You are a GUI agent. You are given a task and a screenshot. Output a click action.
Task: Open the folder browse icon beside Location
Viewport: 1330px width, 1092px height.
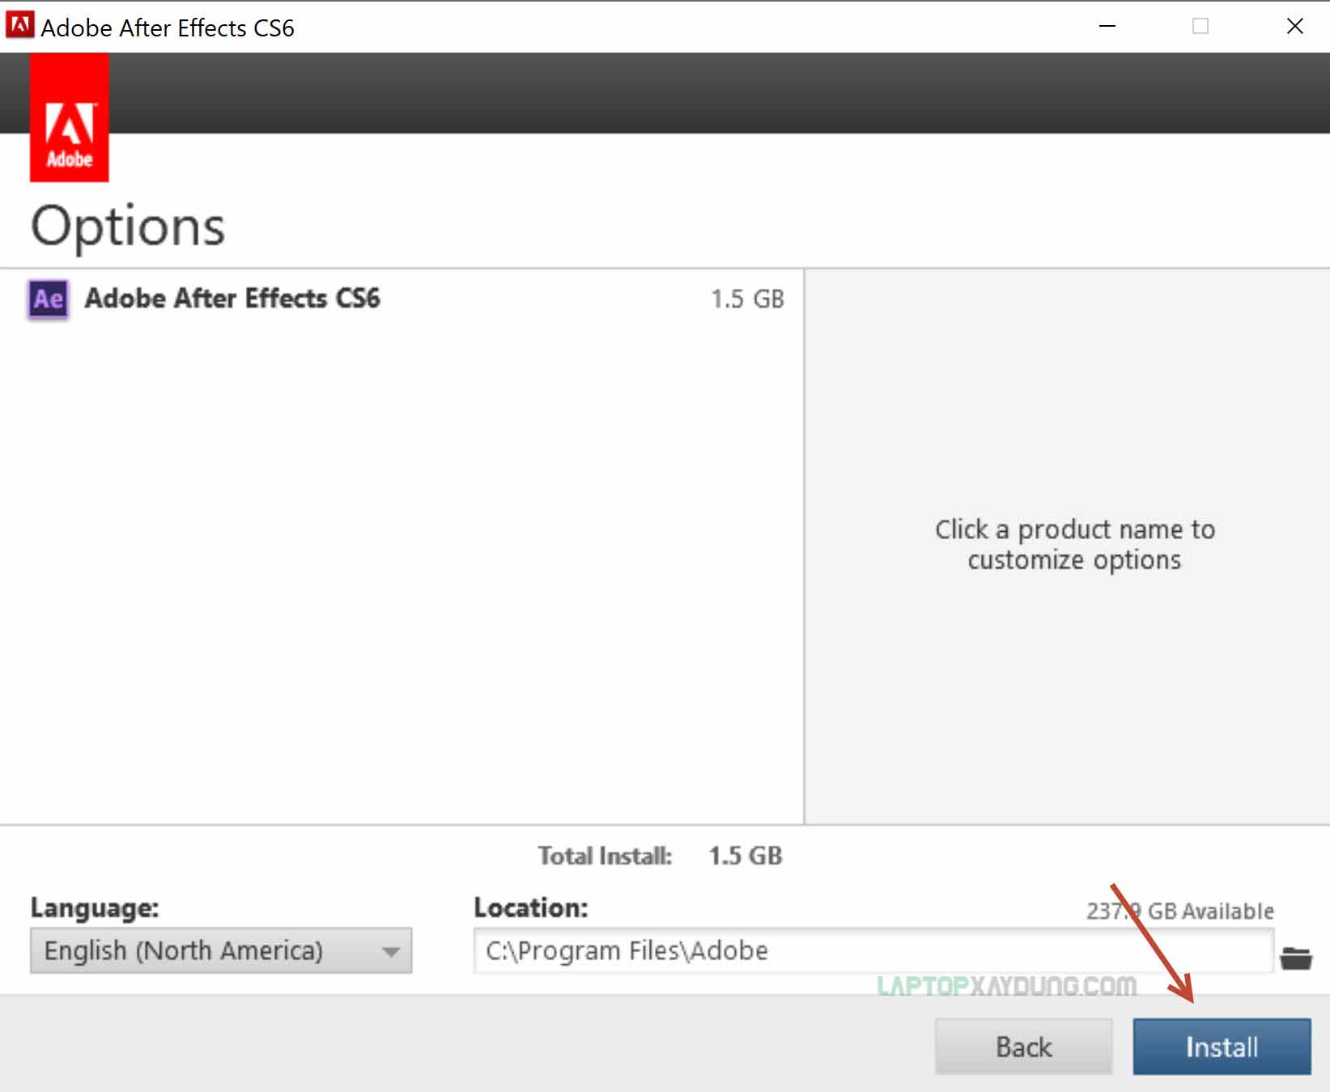[x=1295, y=958]
